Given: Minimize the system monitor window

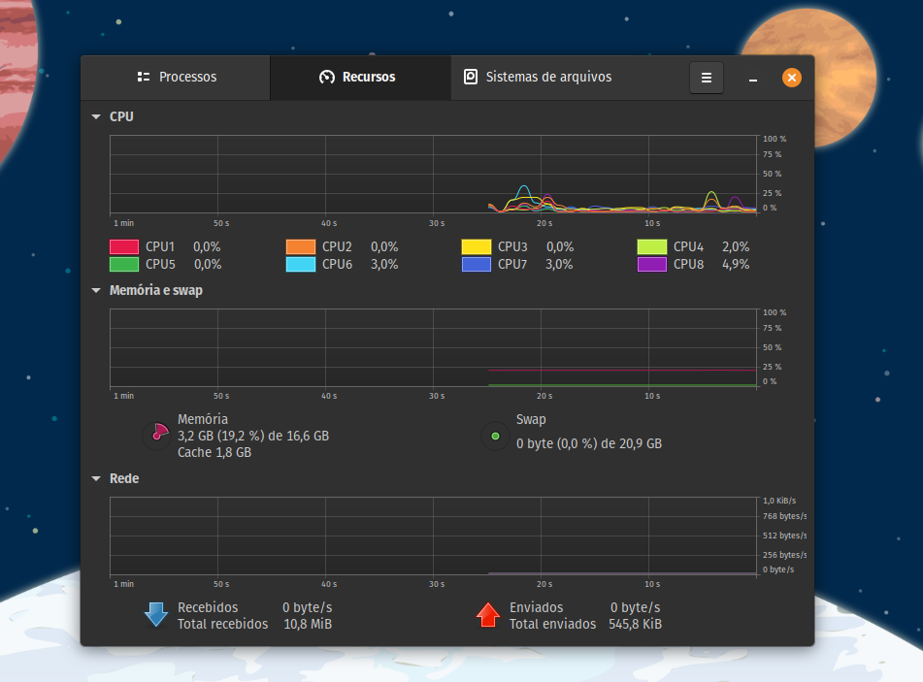Looking at the screenshot, I should pyautogui.click(x=753, y=78).
